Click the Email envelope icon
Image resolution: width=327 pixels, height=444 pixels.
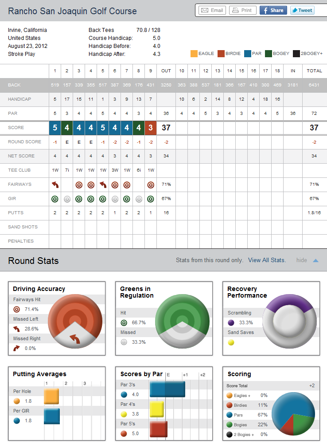pos(204,10)
